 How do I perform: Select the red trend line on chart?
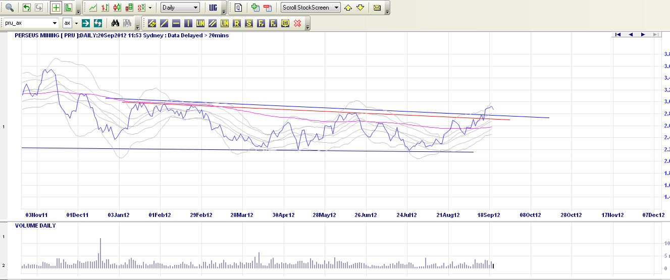(316, 111)
